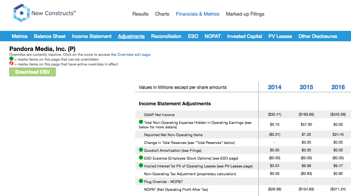Click the Change in Total Reserves label
The image size is (351, 196).
click(189, 142)
